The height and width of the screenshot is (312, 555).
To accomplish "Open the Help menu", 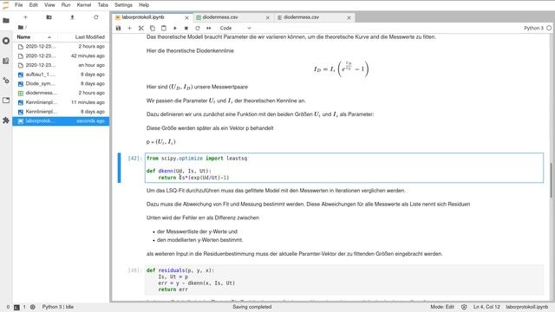I will click(x=144, y=5).
